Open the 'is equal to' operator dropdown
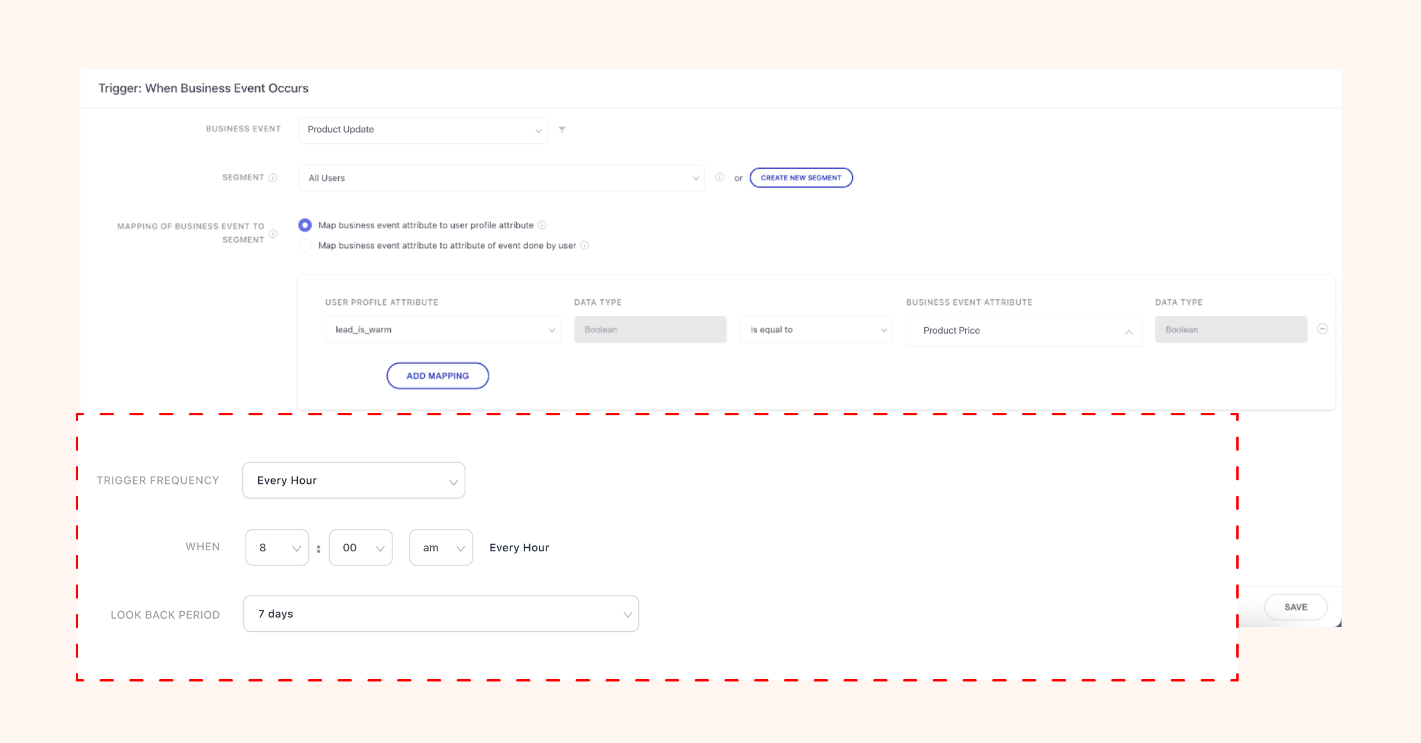Image resolution: width=1421 pixels, height=743 pixels. pos(816,329)
